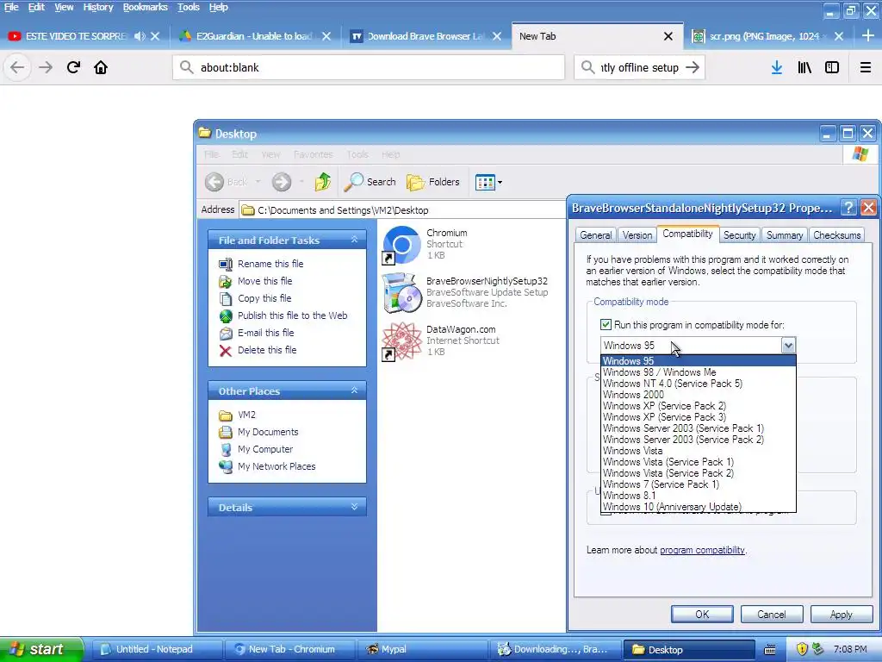This screenshot has width=882, height=662.
Task: Go back in the Mypal browser
Action: coord(17,67)
